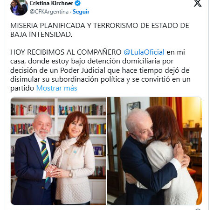Visit the @CFKArgentina handle
213x210 pixels.
pyautogui.click(x=49, y=12)
